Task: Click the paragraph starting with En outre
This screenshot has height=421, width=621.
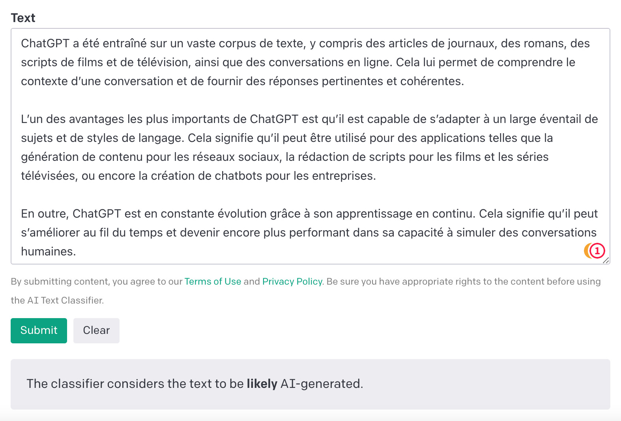Action: [x=310, y=233]
